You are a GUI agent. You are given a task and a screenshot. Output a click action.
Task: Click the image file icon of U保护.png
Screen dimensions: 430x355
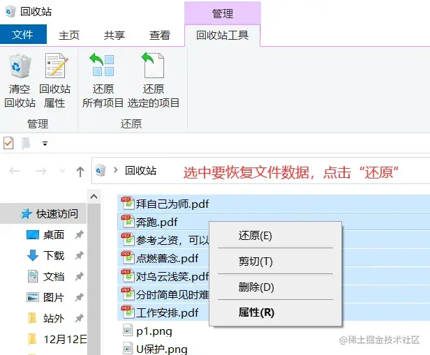(x=128, y=348)
